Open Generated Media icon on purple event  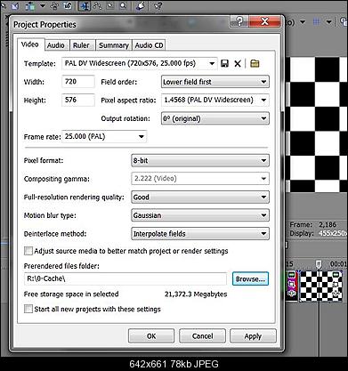[x=292, y=275]
